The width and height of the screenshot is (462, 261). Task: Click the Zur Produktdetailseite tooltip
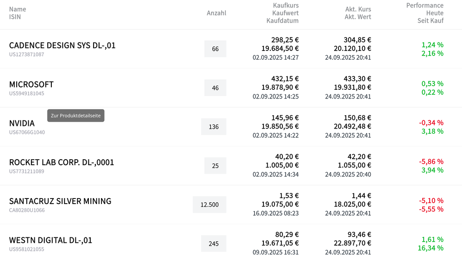[76, 116]
